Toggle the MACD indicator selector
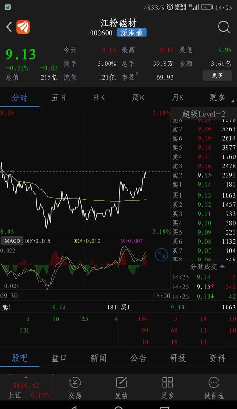 [12, 241]
